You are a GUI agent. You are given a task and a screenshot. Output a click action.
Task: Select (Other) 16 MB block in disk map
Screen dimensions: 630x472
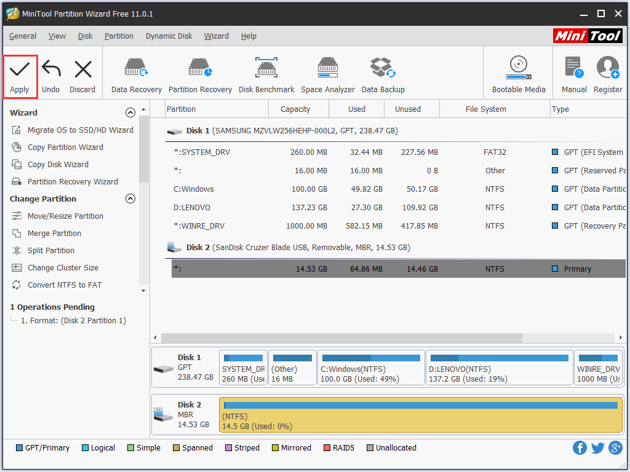click(x=292, y=368)
